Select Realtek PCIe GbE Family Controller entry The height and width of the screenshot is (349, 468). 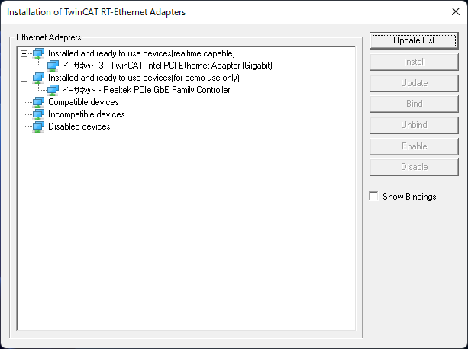coord(146,90)
